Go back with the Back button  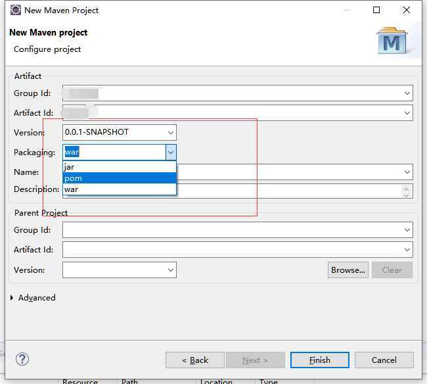point(195,360)
